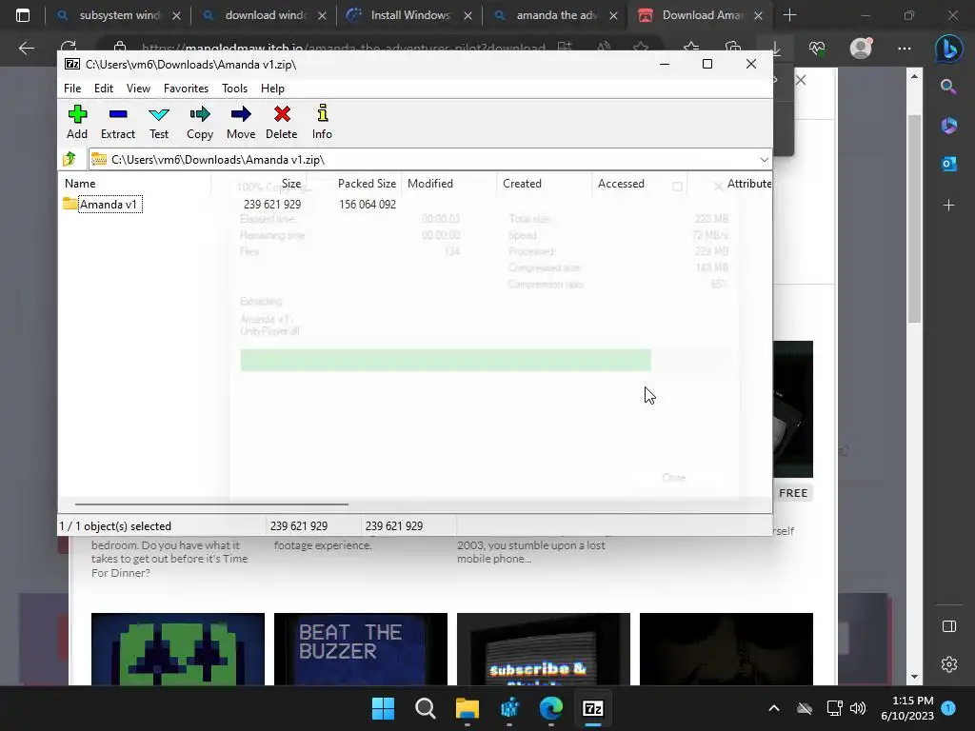
Task: Add a sidebar app with plus icon
Action: pyautogui.click(x=949, y=206)
